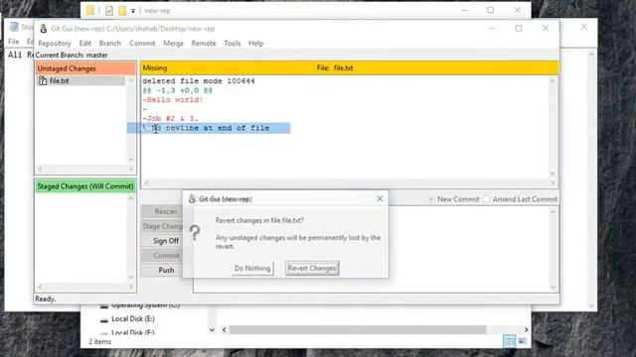Click the Revert Changes button
This screenshot has width=636, height=357.
pyautogui.click(x=312, y=269)
